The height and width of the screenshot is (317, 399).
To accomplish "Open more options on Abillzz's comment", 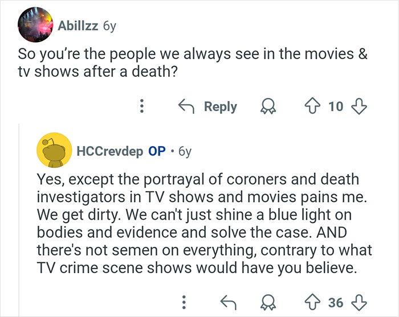I will click(x=142, y=106).
